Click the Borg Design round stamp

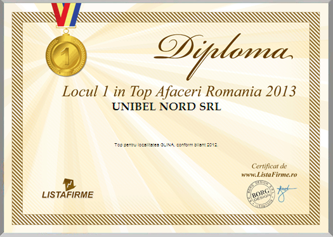[x=261, y=194]
